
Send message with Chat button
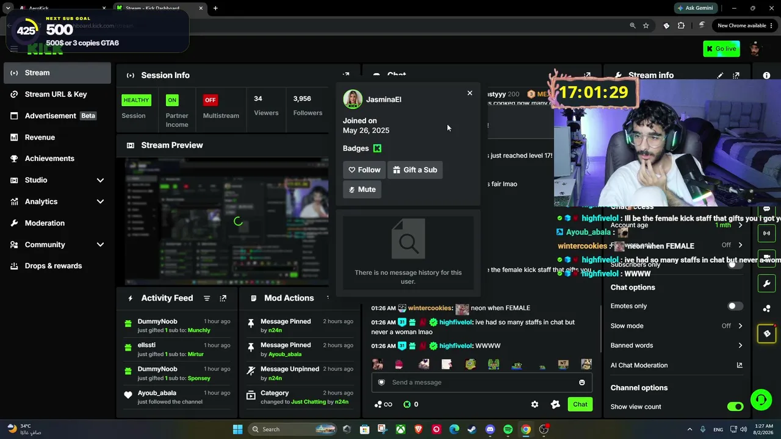click(x=580, y=404)
